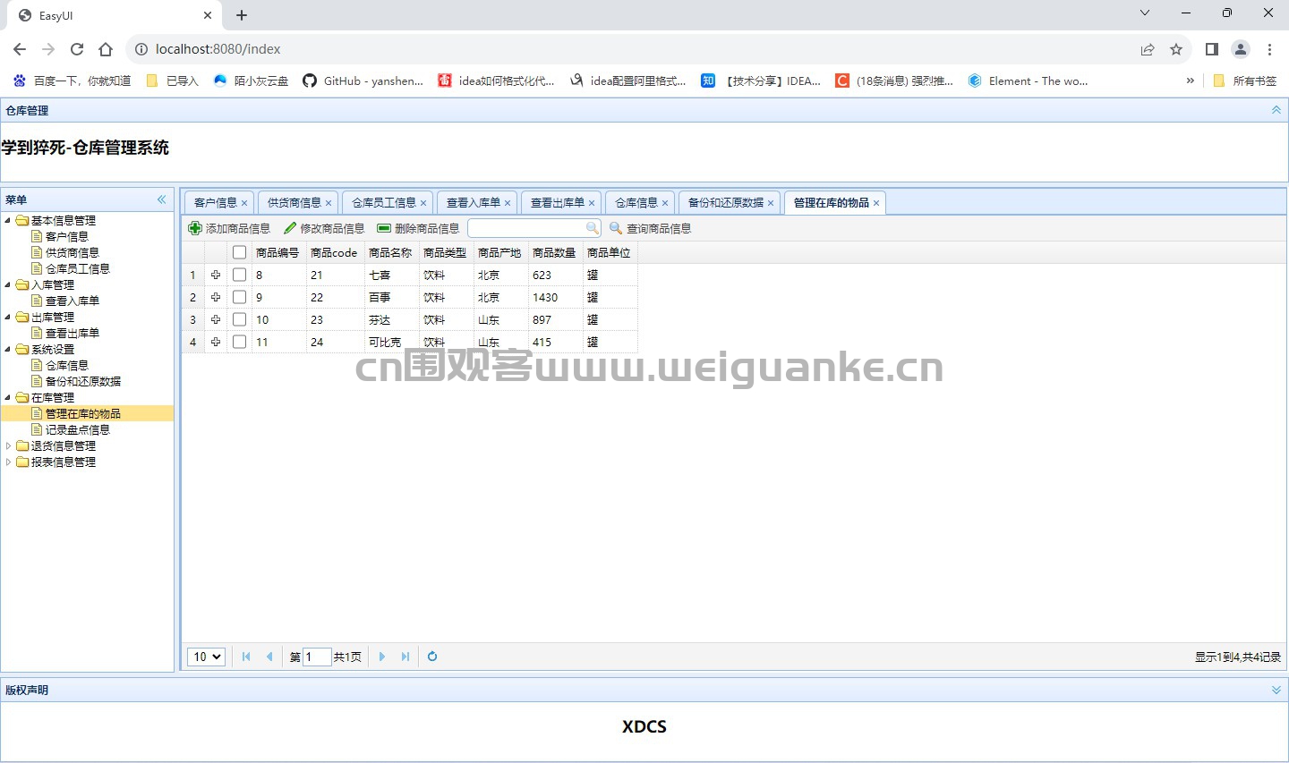The height and width of the screenshot is (763, 1289).
Task: Toggle the select-all checkbox in the table header
Action: coord(239,252)
